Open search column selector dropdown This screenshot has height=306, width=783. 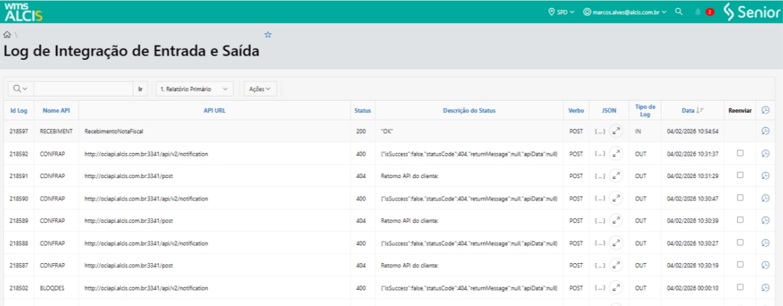coord(20,89)
